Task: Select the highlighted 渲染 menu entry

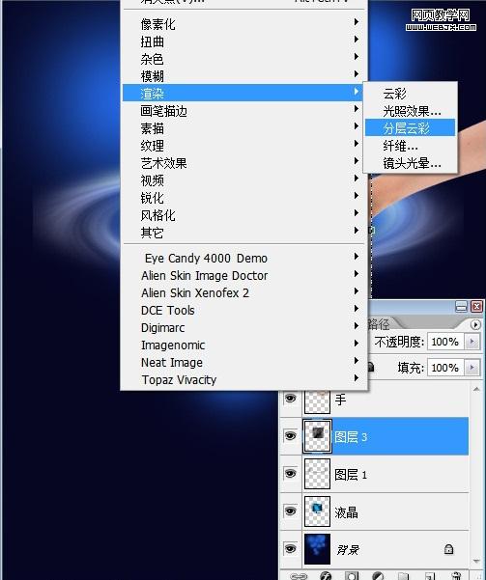Action: tap(244, 93)
